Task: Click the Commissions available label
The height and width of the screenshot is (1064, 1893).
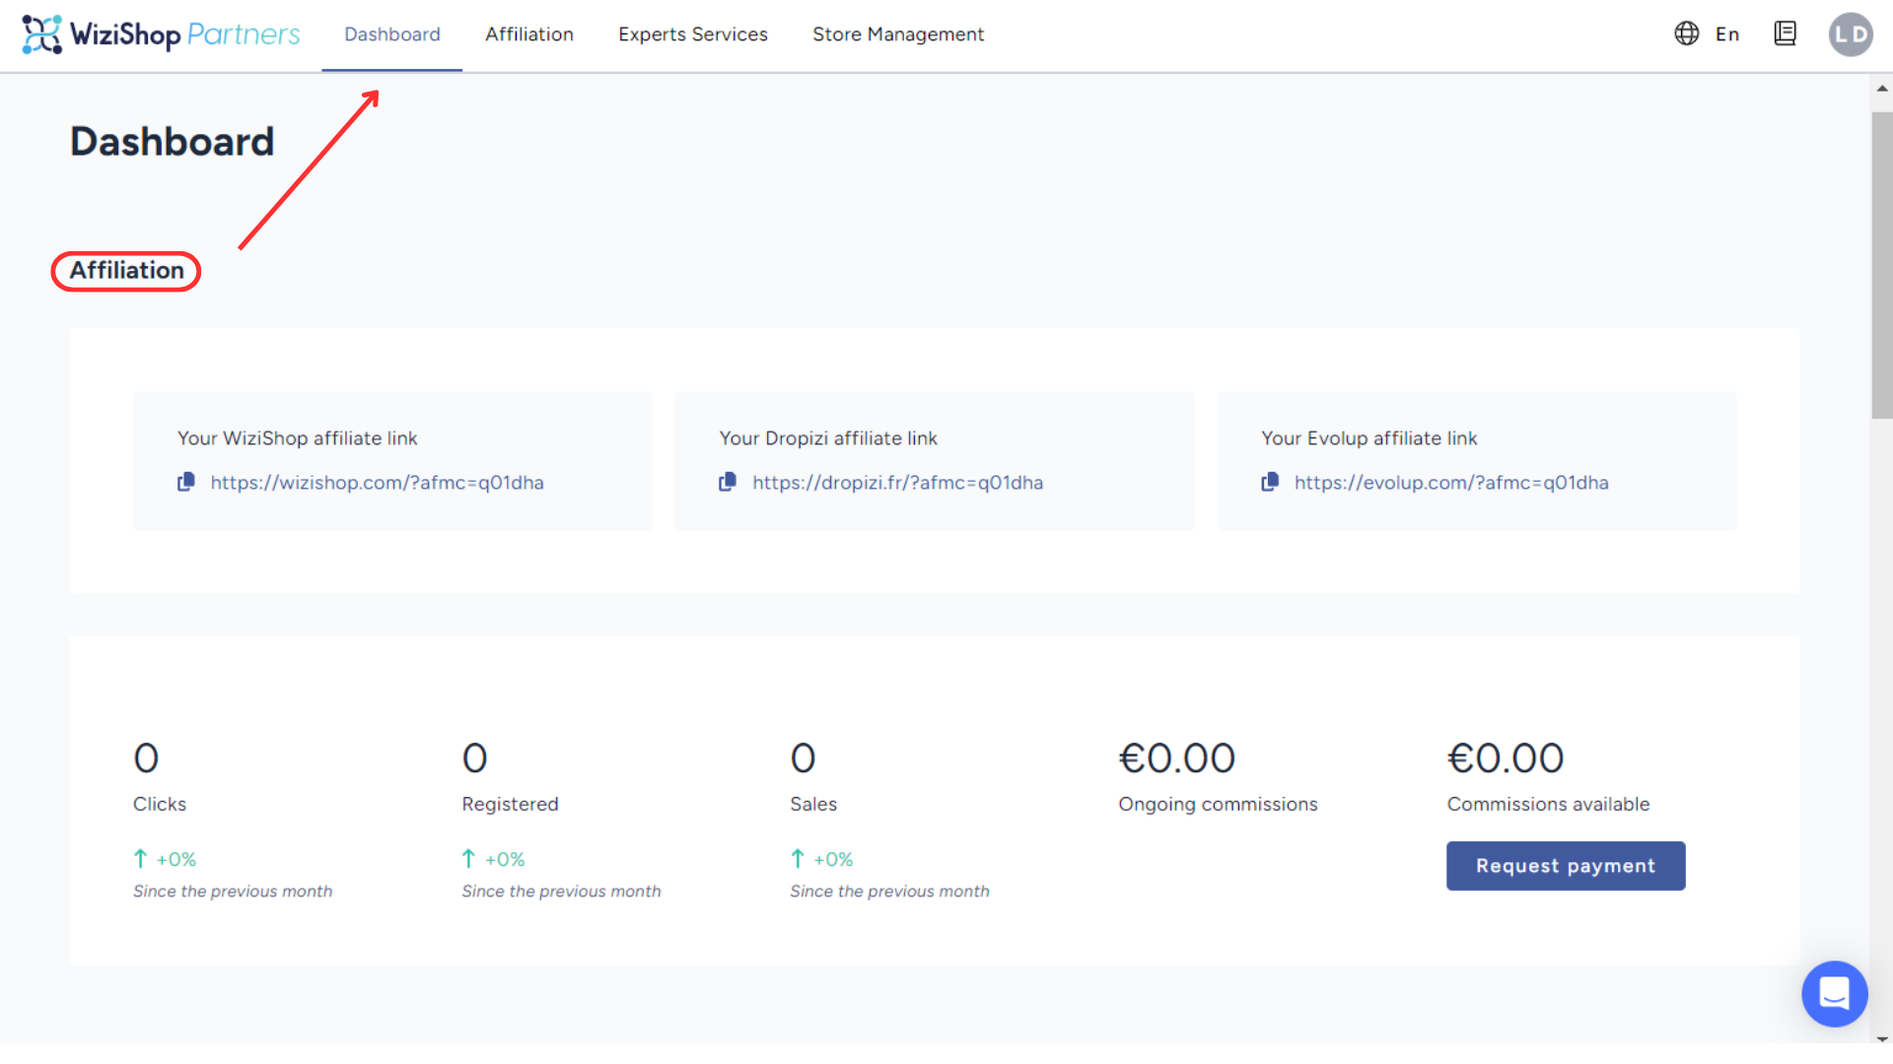Action: [1548, 804]
